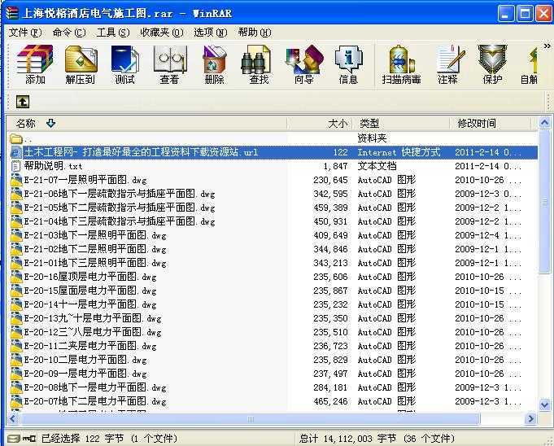Image resolution: width=554 pixels, height=446 pixels.
Task: Go up one folder level button
Action: click(23, 102)
